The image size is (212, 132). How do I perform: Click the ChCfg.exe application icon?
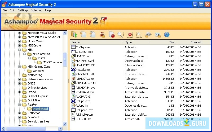click(73, 47)
